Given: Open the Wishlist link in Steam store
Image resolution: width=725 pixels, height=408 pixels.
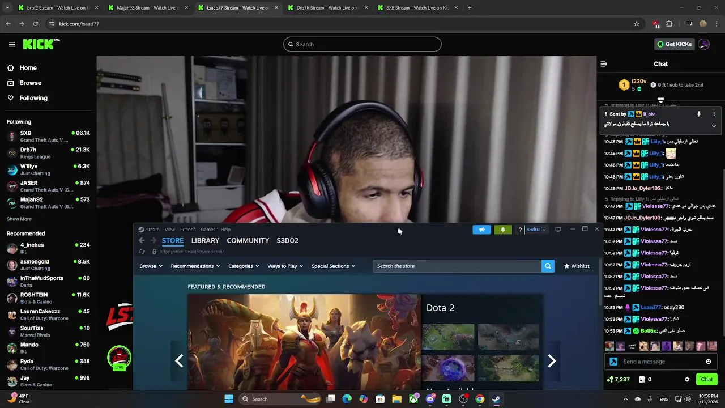Looking at the screenshot, I should pos(577,266).
